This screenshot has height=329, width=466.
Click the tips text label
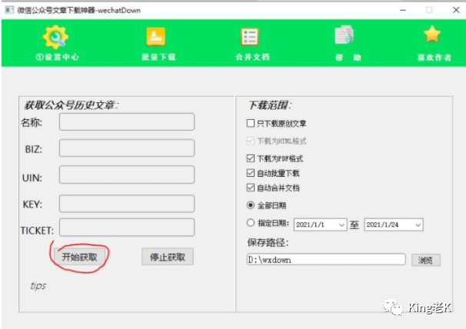click(38, 286)
